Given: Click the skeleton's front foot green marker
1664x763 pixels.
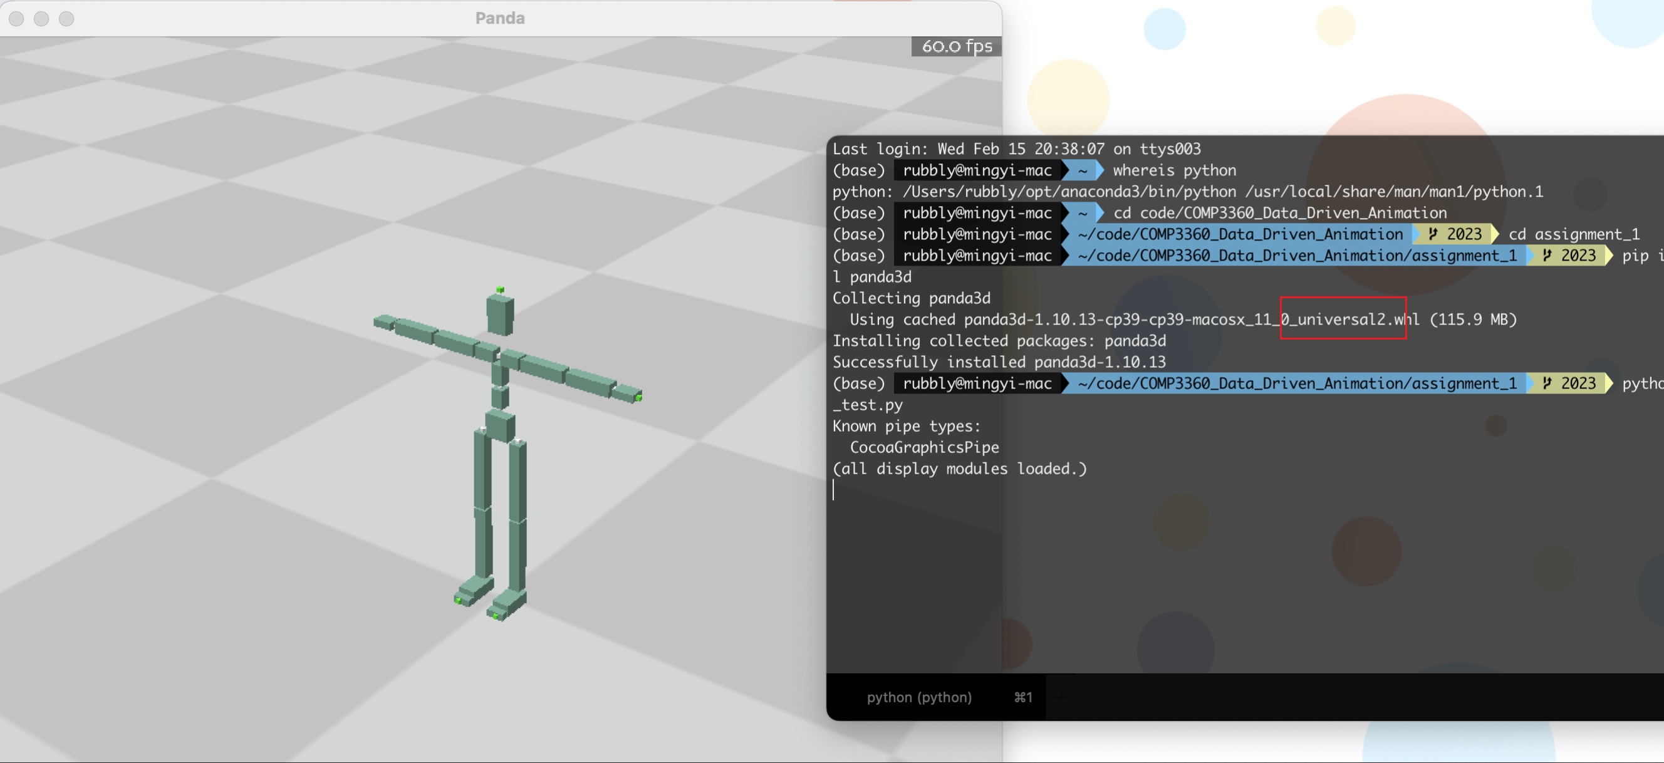Looking at the screenshot, I should [x=496, y=615].
